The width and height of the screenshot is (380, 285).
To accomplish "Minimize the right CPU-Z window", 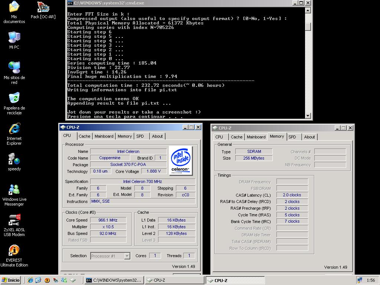I will pos(338,128).
